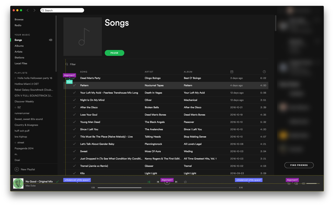Sort by the duration clock icon
This screenshot has width=334, height=206.
coord(264,72)
